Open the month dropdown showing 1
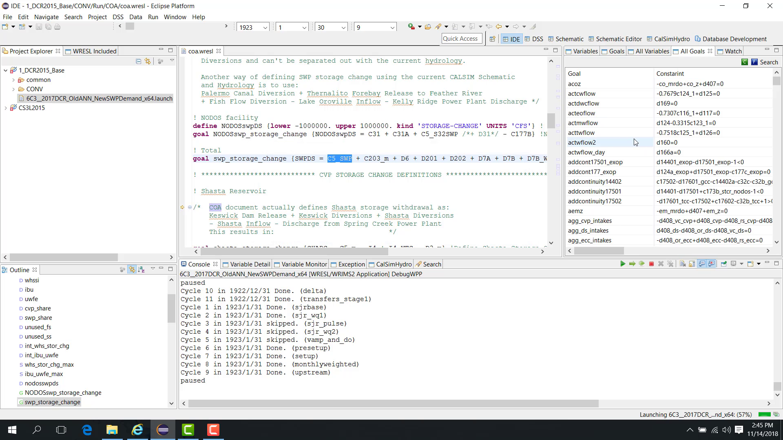The height and width of the screenshot is (440, 783). [x=304, y=27]
